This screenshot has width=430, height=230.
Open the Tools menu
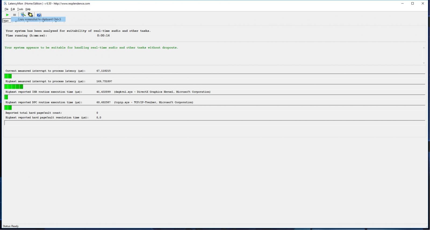pyautogui.click(x=20, y=9)
